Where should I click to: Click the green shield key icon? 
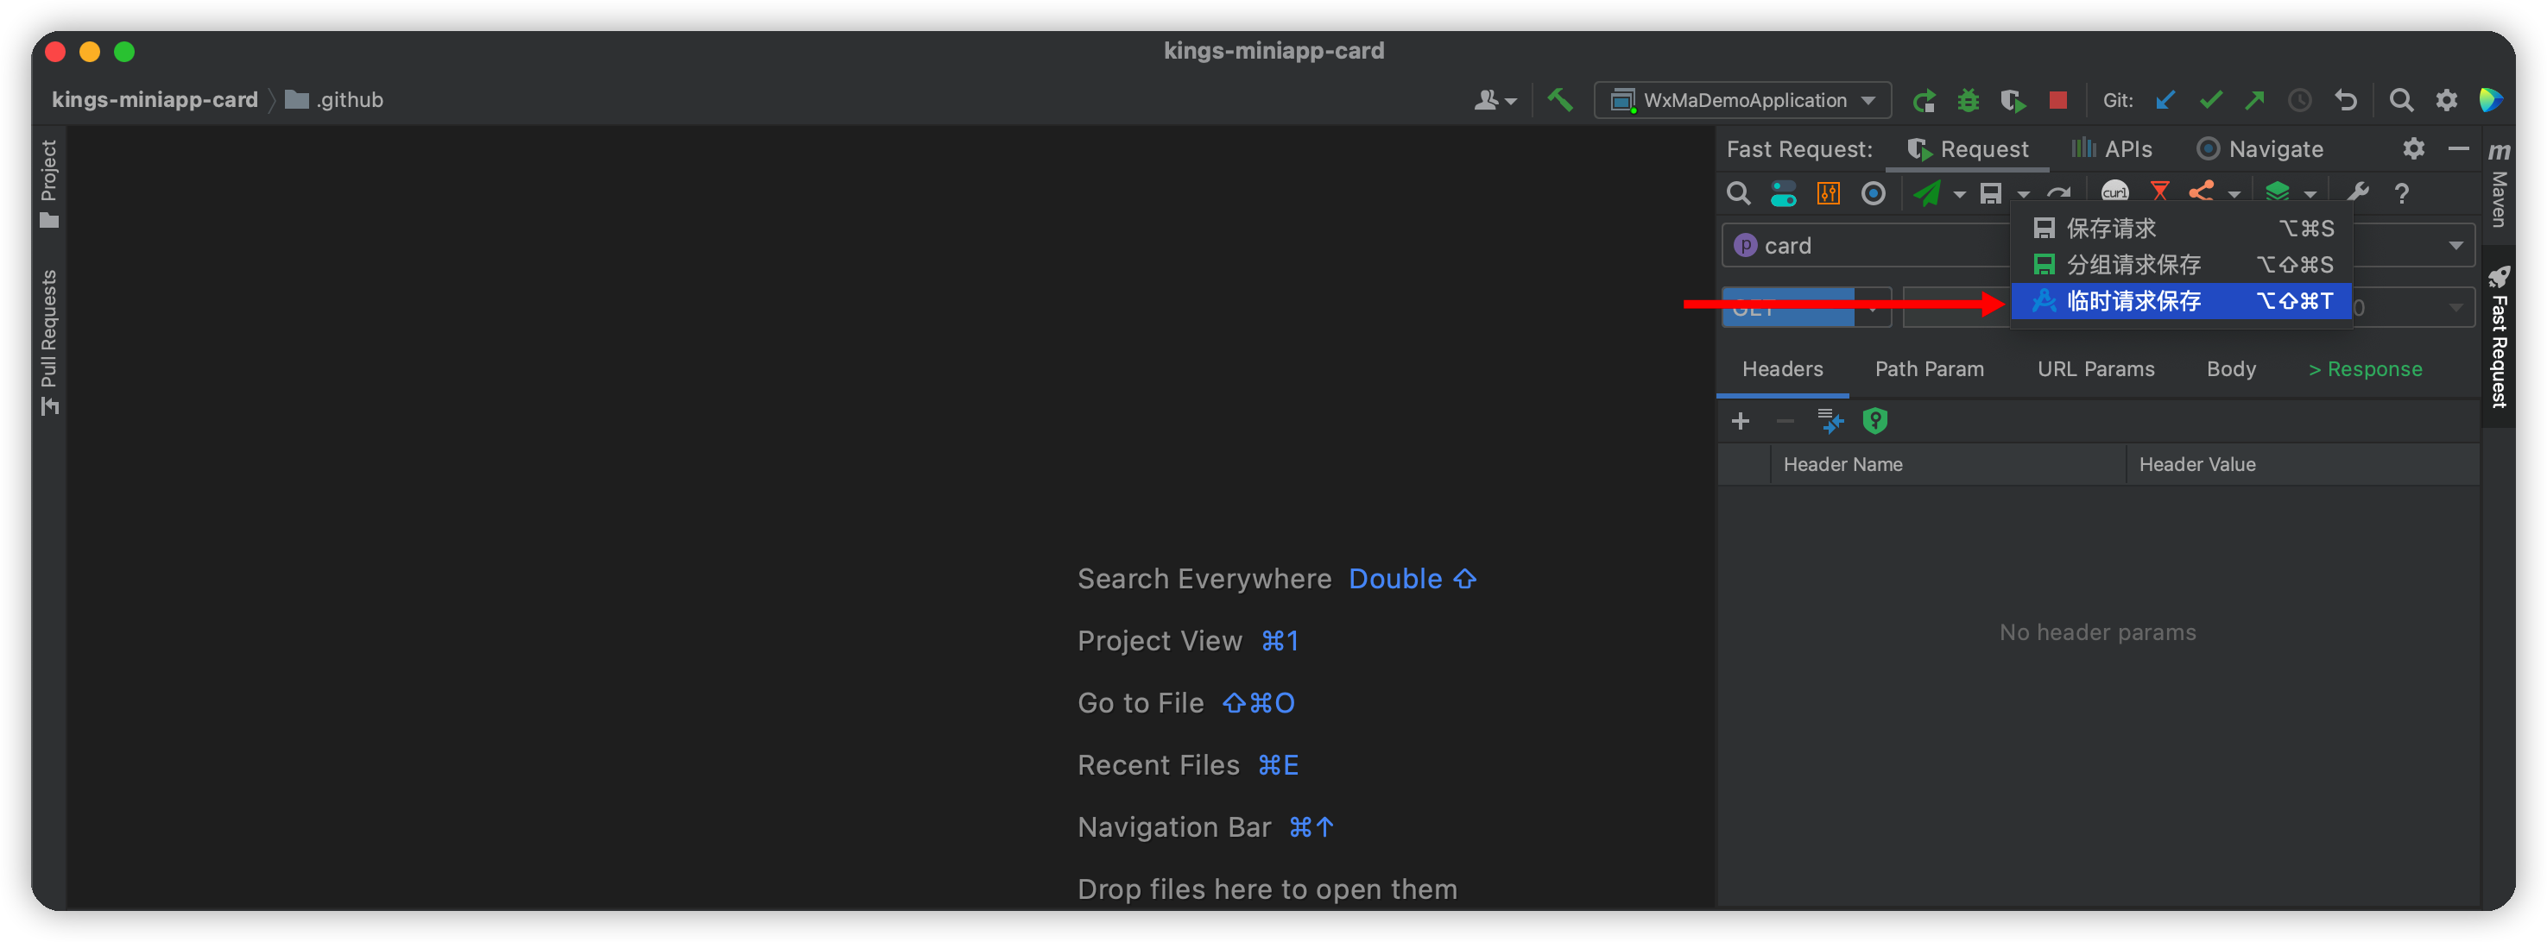pyautogui.click(x=1874, y=422)
